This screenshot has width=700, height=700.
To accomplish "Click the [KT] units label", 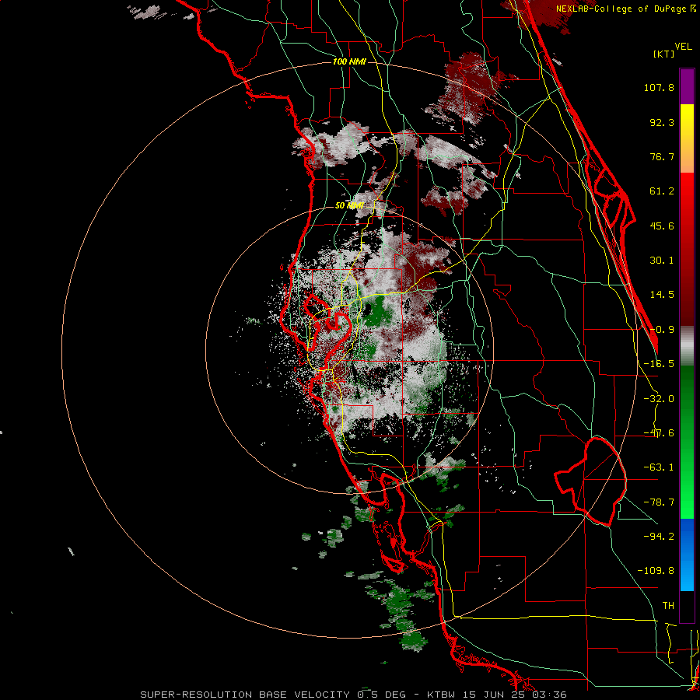I will tap(664, 54).
